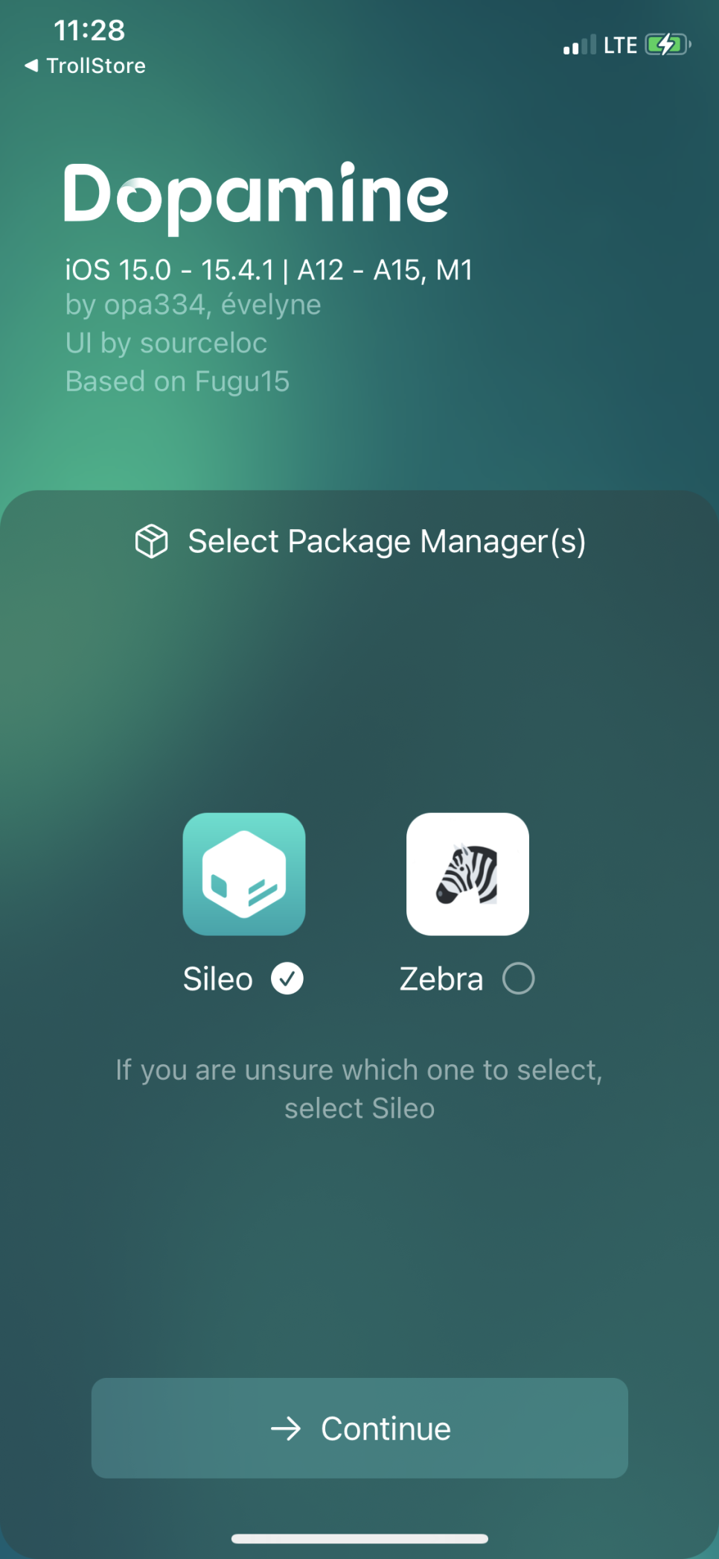Image resolution: width=719 pixels, height=1559 pixels.
Task: Click the cellular signal bars icon
Action: pyautogui.click(x=580, y=45)
